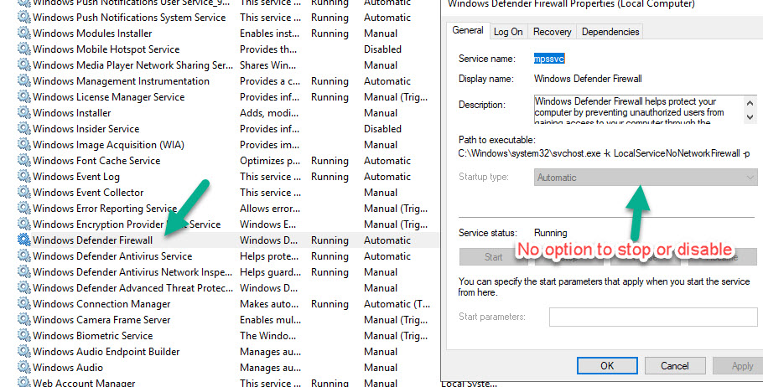
Task: Select Windows Audio service name
Action: [x=68, y=367]
